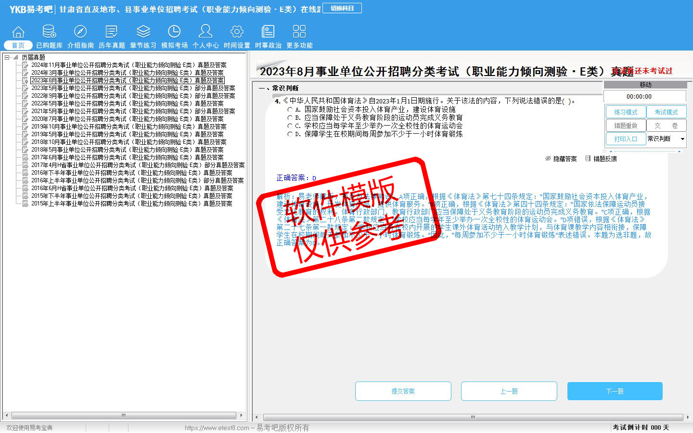This screenshot has width=693, height=433.
Task: Open the 常识判断 section dropdown
Action: [682, 139]
